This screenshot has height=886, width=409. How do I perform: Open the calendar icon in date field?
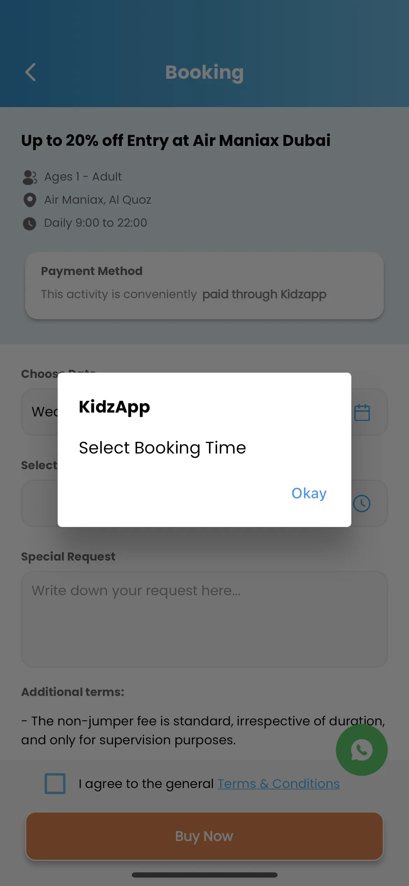[362, 412]
